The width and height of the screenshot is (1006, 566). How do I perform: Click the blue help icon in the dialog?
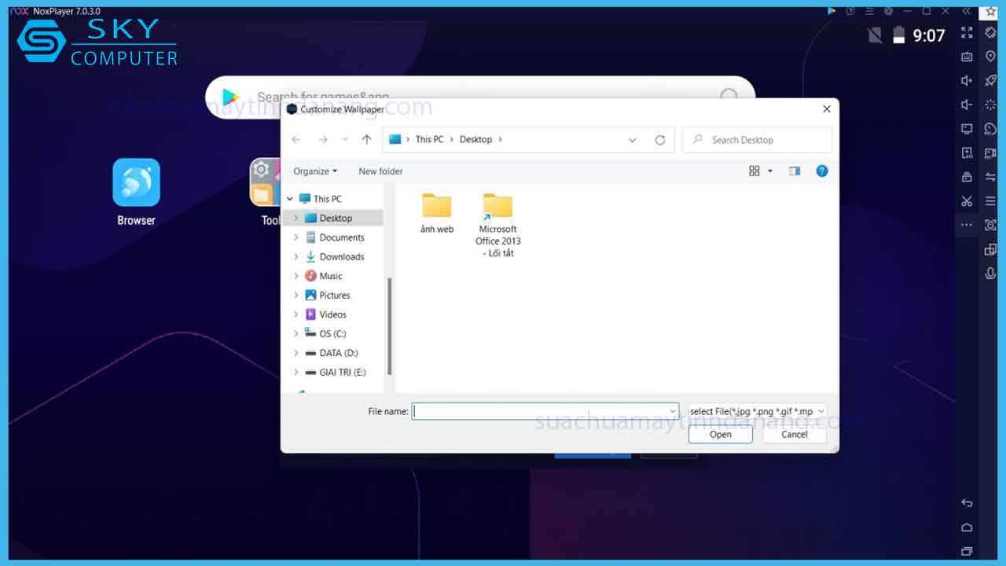click(x=822, y=171)
